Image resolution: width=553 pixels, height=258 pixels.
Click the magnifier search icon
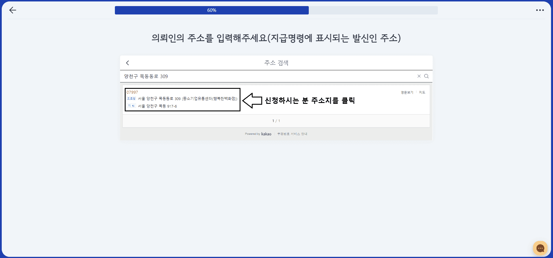tap(426, 76)
